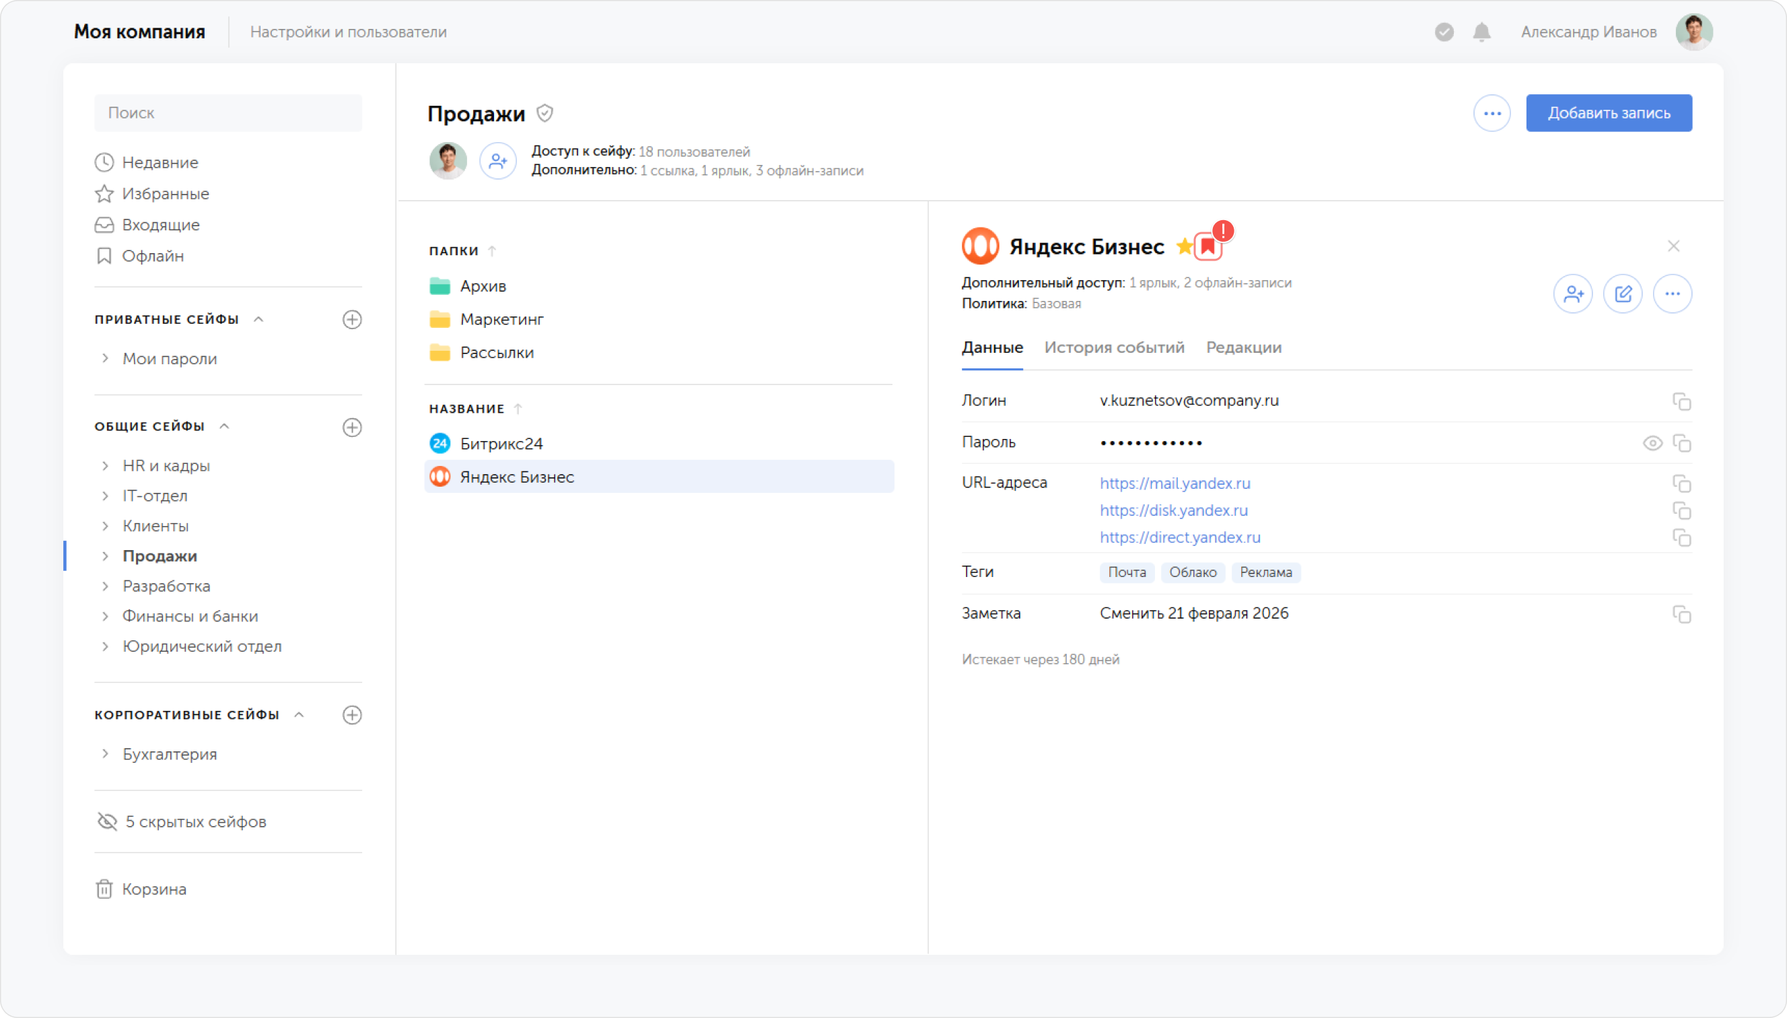Viewport: 1787px width, 1018px height.
Task: Show password with the eye icon
Action: click(x=1652, y=443)
